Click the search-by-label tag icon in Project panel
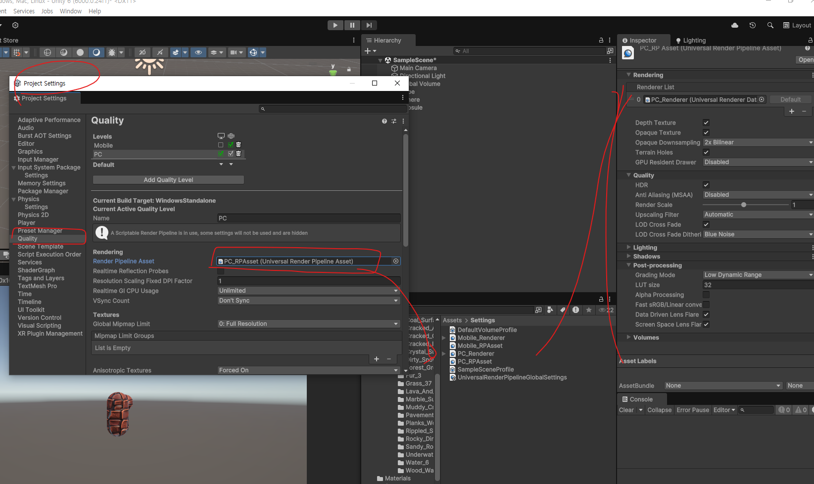The image size is (814, 484). 563,310
